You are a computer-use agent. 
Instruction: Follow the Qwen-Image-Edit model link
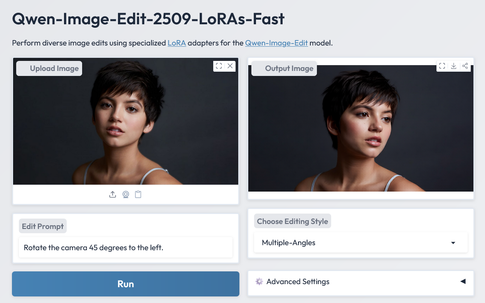[x=276, y=43]
